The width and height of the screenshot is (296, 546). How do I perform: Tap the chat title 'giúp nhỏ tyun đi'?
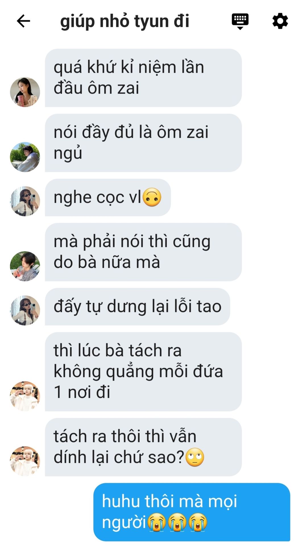point(125,21)
